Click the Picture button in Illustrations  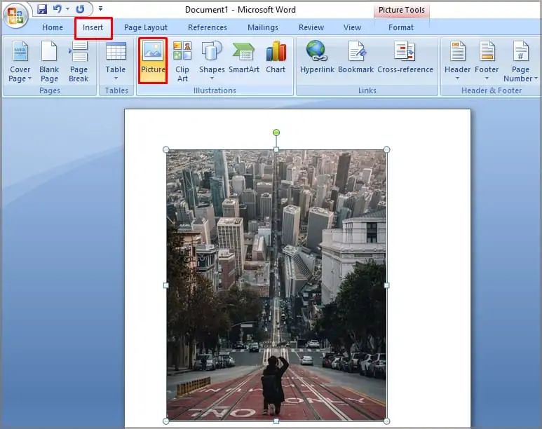click(153, 60)
